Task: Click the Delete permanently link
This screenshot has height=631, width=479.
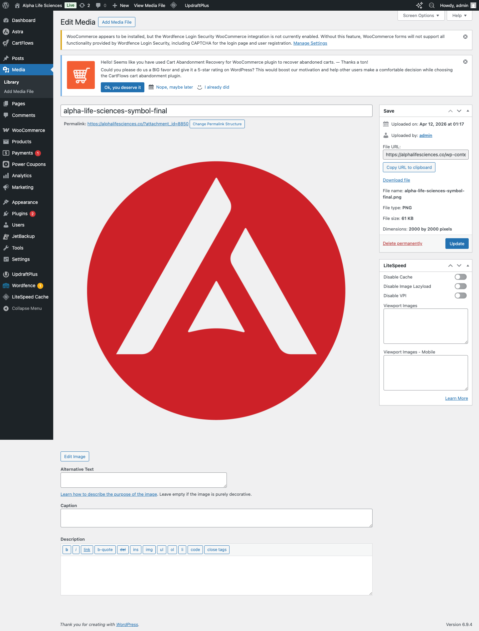Action: [402, 244]
